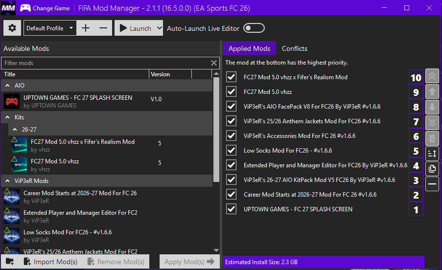Remove current profile with minus button
Viewport: 442px width, 270px height.
103,28
